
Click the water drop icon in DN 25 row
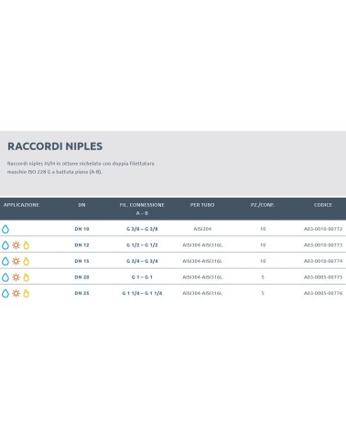pyautogui.click(x=5, y=294)
